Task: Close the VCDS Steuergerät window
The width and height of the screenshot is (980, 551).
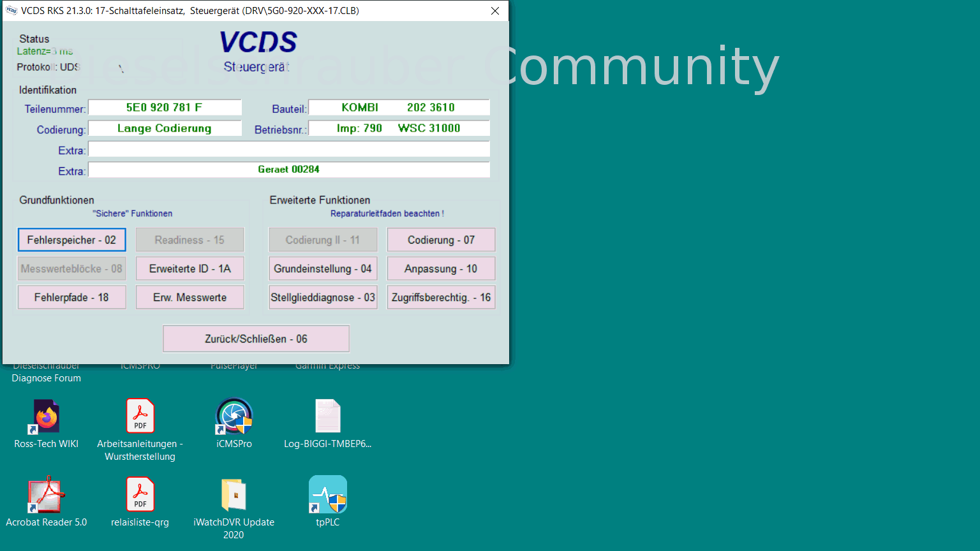Action: click(495, 11)
